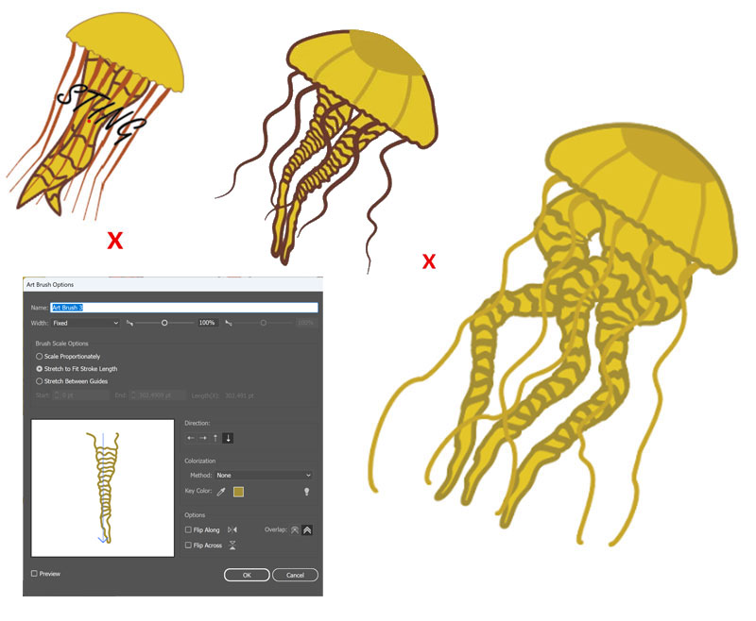Enable the Flip Along checkbox

click(189, 530)
